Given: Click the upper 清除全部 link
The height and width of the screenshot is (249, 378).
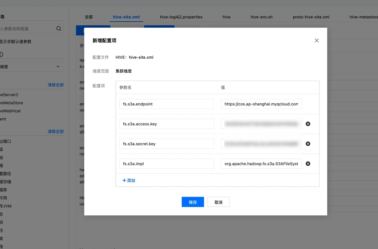Looking at the screenshot, I should tap(56, 84).
